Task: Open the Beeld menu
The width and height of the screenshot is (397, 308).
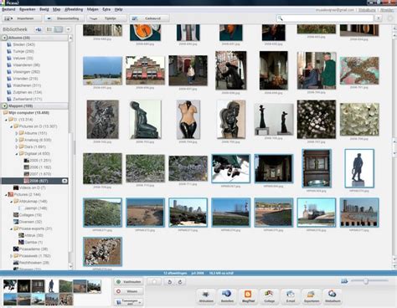Action: pos(44,9)
